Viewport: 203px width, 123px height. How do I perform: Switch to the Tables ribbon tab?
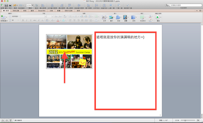coord(25,11)
